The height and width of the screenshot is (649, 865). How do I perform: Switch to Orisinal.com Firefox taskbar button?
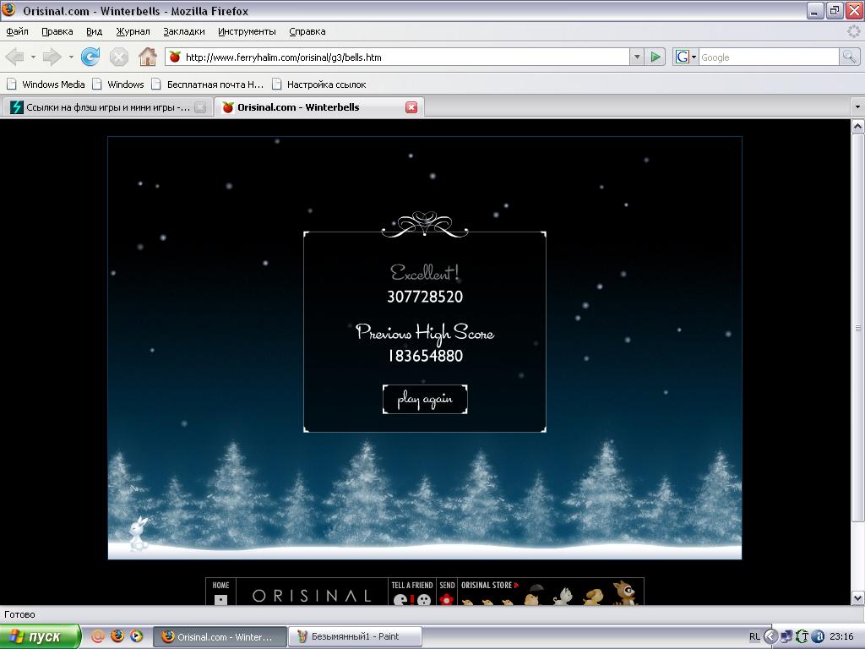tap(220, 636)
